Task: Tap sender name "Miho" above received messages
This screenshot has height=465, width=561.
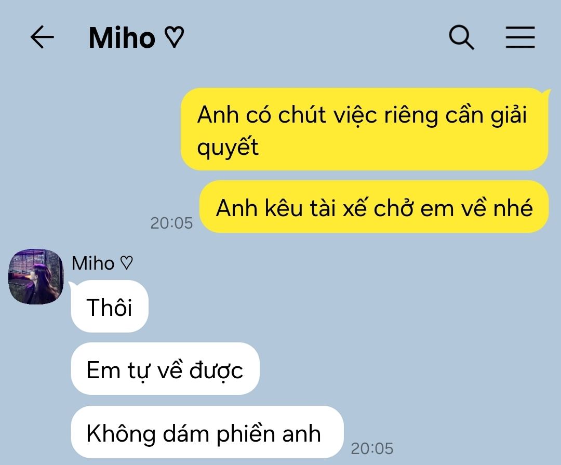Action: click(x=93, y=263)
